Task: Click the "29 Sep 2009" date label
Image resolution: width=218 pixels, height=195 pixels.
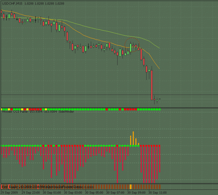Action: [9, 193]
